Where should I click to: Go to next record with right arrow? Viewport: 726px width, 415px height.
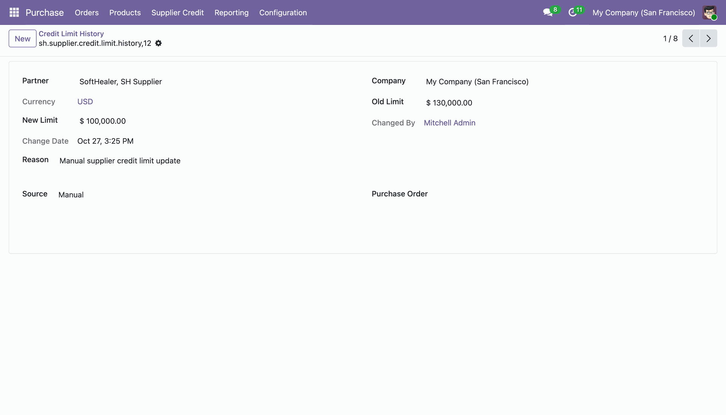709,38
